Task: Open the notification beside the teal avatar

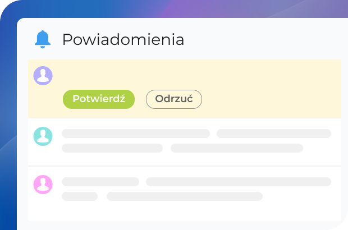Action: pyautogui.click(x=196, y=141)
